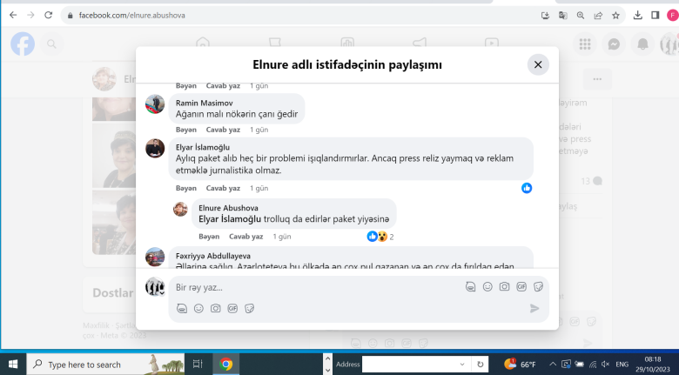This screenshot has height=375, width=679.
Task: Open Chrome downloads icon
Action: click(x=638, y=16)
